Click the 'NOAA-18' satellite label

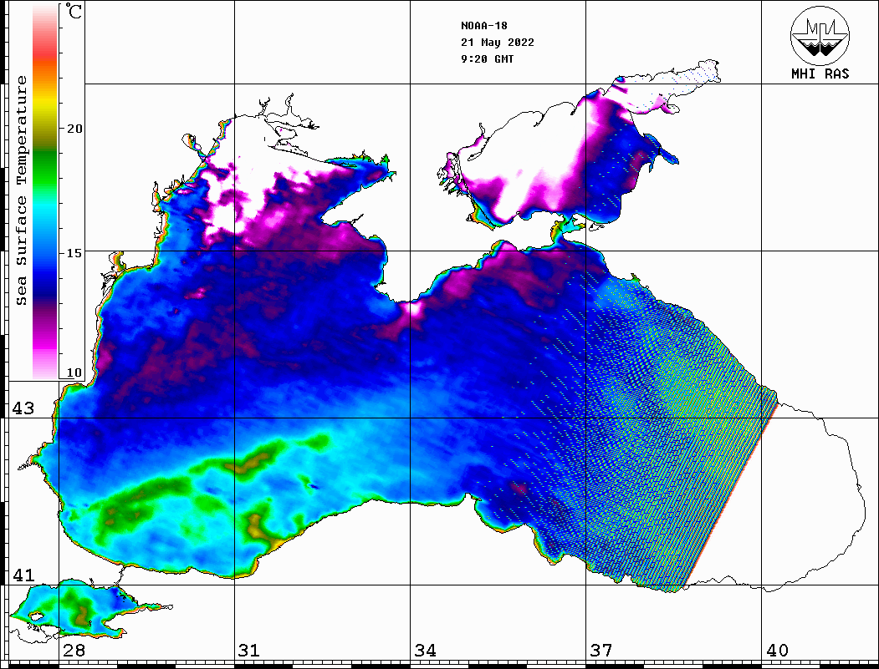[484, 26]
